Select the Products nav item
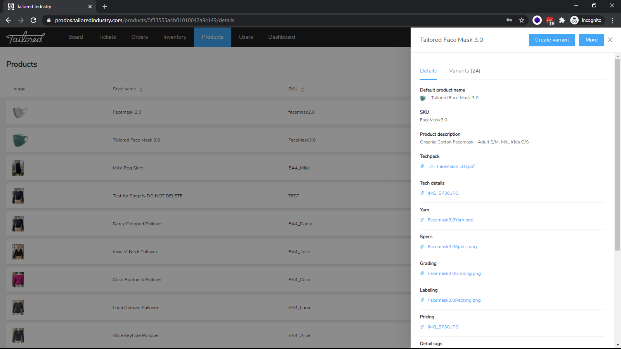 click(x=213, y=37)
